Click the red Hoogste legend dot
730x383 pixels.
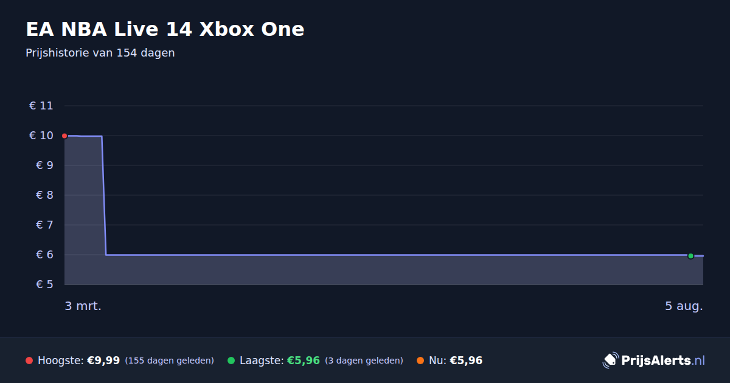pyautogui.click(x=29, y=361)
